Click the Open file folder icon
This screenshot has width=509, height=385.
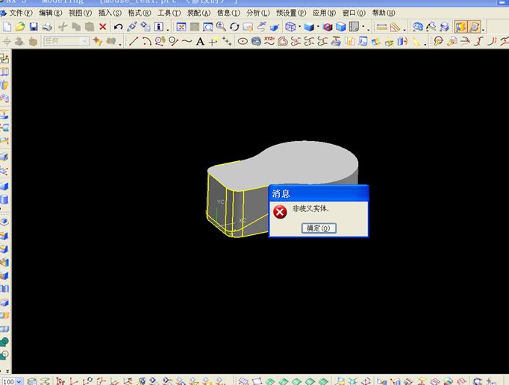click(20, 27)
